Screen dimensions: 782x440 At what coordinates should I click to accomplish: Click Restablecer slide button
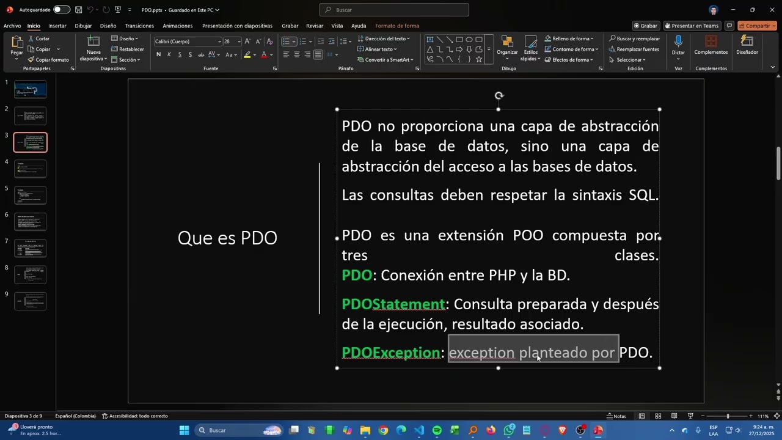pyautogui.click(x=128, y=49)
